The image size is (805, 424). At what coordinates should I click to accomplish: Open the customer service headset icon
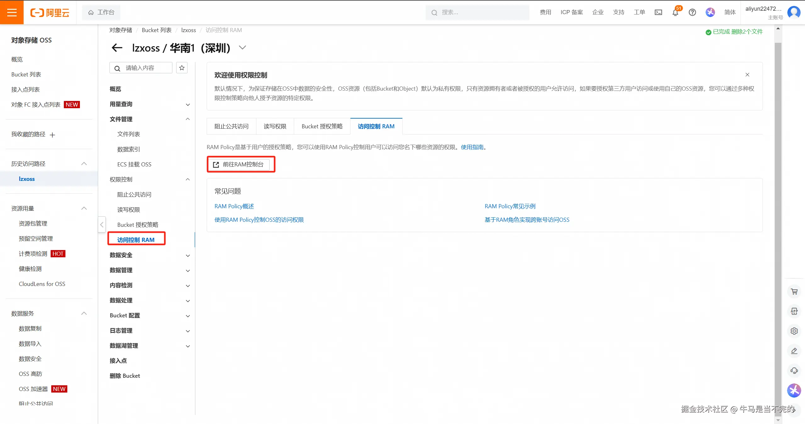click(794, 371)
